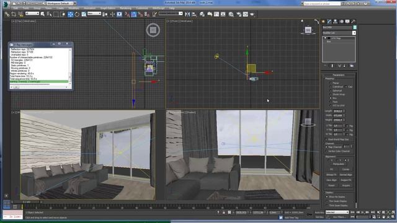Open the Render Setup dialog
The width and height of the screenshot is (397, 223).
(239, 14)
